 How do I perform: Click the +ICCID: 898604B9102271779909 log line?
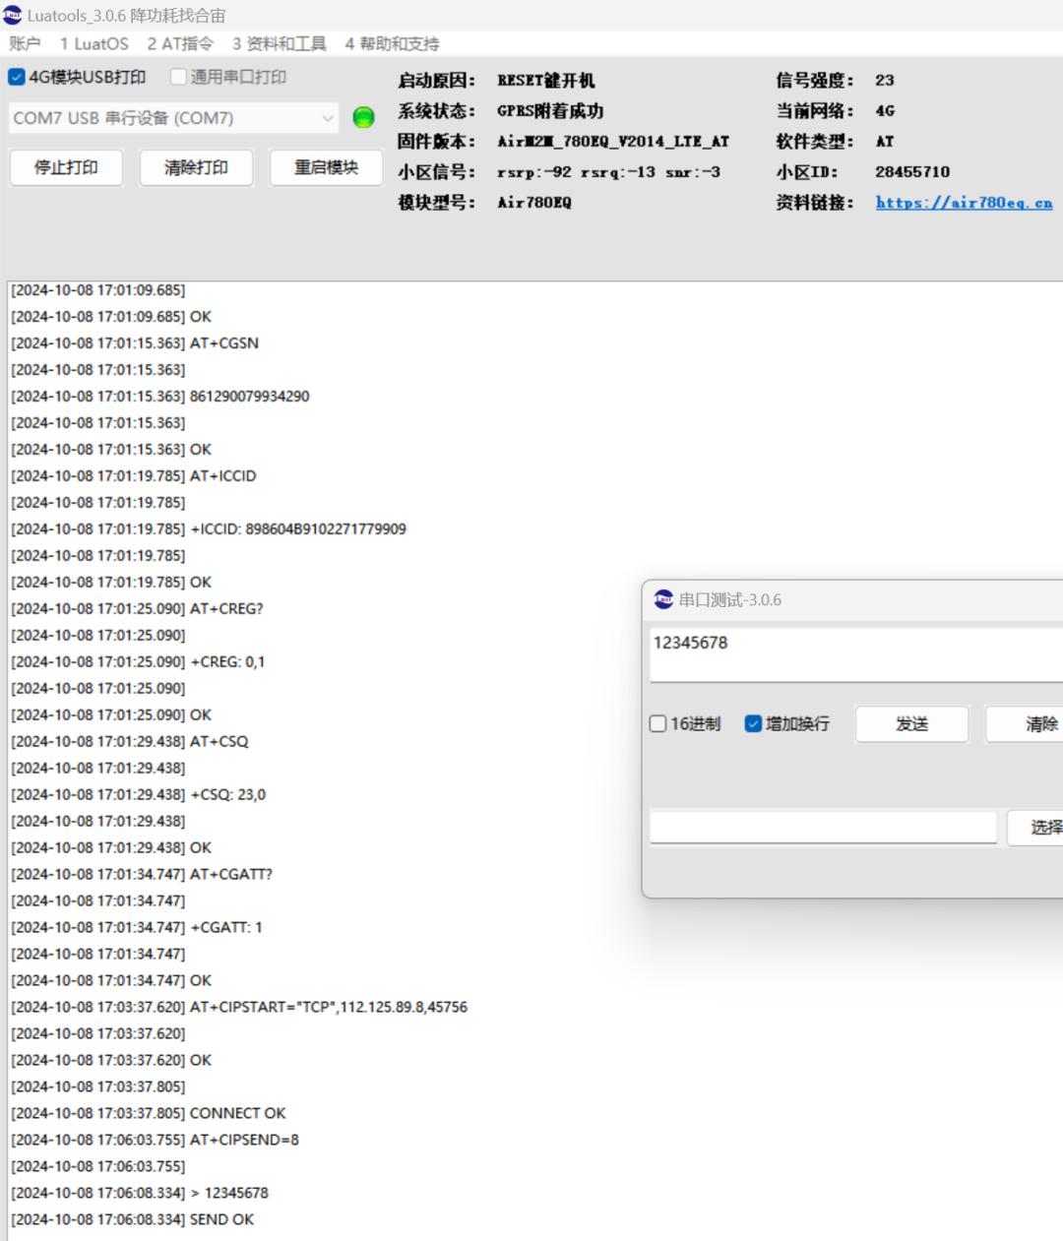(x=209, y=528)
